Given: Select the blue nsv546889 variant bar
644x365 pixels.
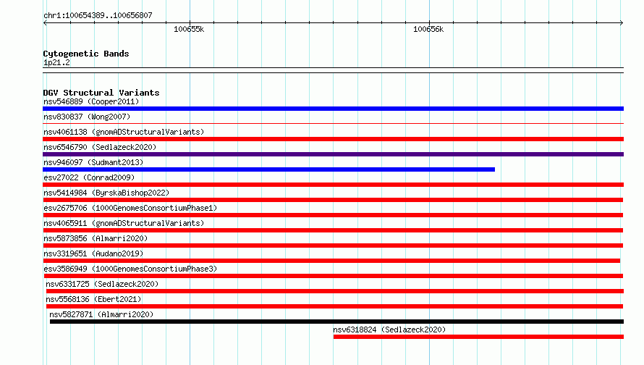Looking at the screenshot, I should (x=333, y=109).
